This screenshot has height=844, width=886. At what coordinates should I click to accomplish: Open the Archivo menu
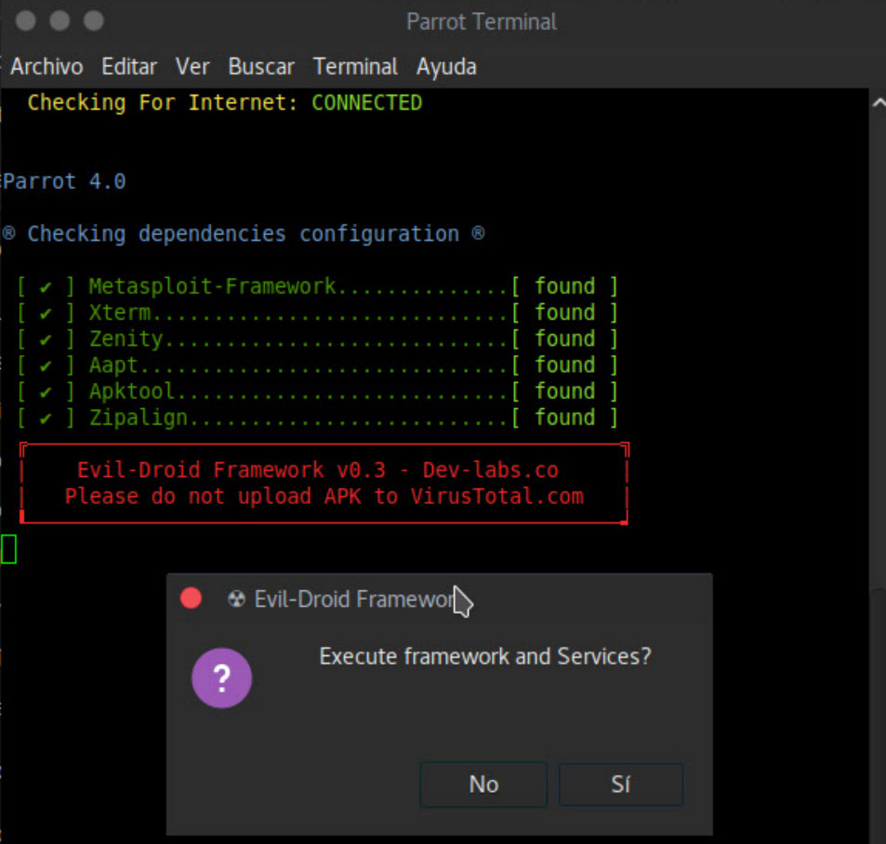click(x=46, y=67)
